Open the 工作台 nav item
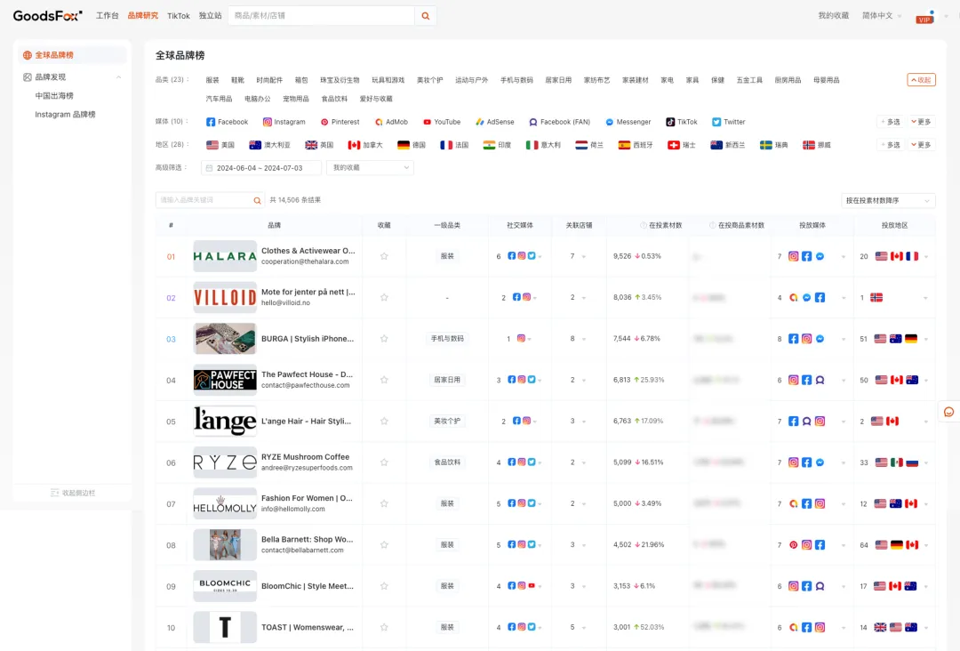960x651 pixels. coord(108,16)
